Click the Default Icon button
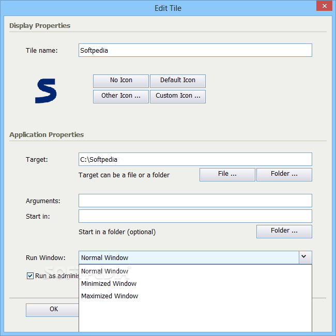 pos(178,81)
